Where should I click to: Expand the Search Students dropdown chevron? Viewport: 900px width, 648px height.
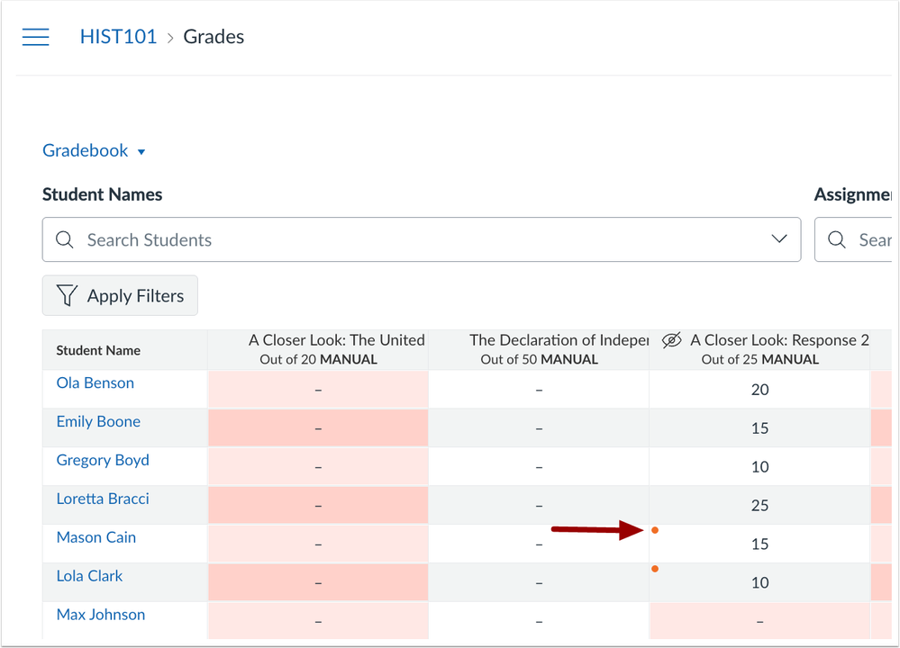(x=779, y=239)
